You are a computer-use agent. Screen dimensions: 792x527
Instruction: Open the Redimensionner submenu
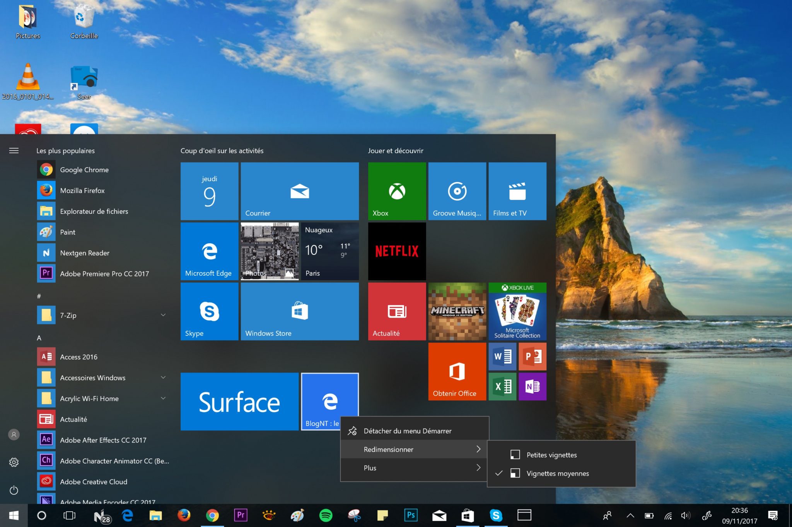415,449
